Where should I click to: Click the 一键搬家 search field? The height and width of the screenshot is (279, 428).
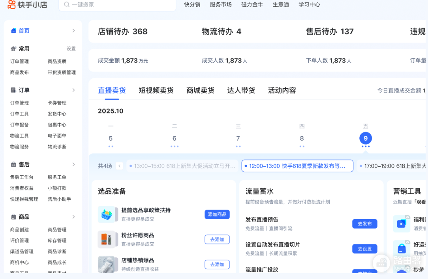(x=117, y=5)
